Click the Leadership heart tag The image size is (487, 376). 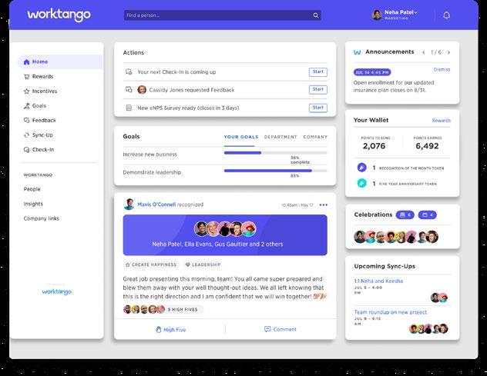click(203, 265)
